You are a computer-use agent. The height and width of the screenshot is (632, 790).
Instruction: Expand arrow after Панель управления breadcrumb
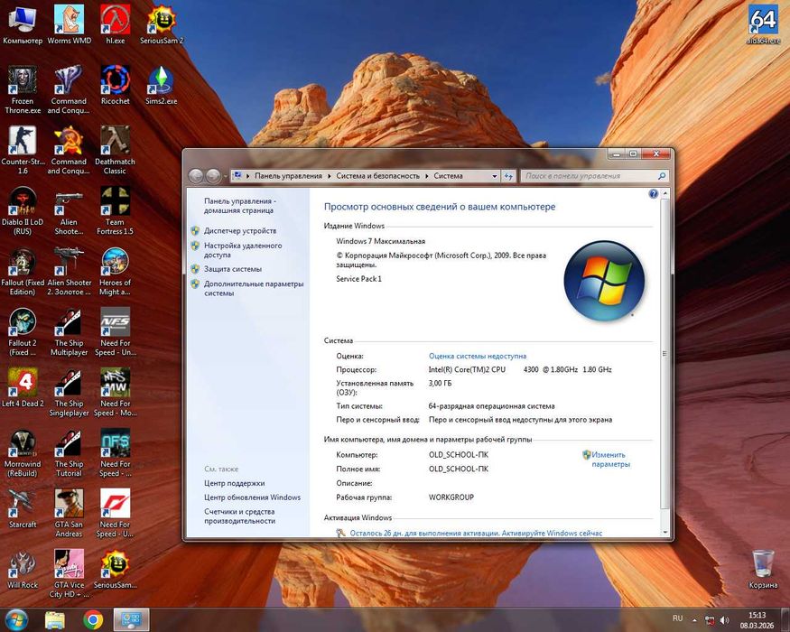click(329, 176)
